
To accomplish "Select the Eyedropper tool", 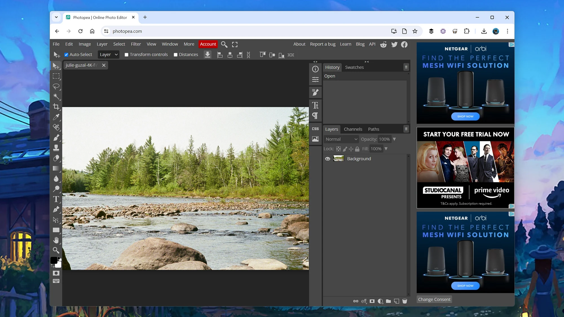I will (x=56, y=117).
